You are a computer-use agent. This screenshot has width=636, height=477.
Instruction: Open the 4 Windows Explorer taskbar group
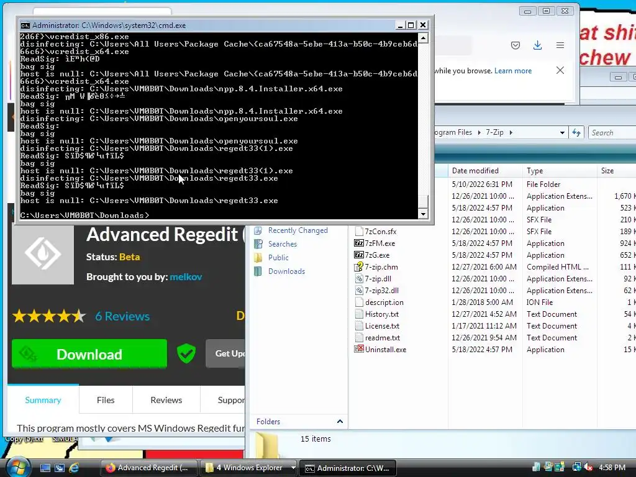[249, 468]
